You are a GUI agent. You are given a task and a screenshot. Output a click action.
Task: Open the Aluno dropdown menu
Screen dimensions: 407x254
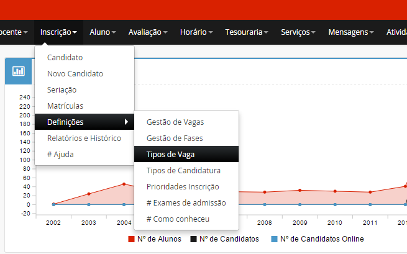point(103,32)
